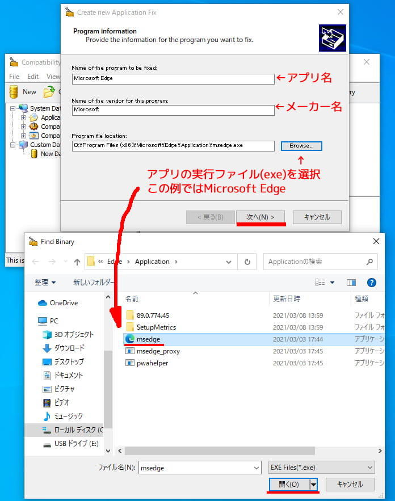Click the Application breadcrumb segment
395x501 pixels.
pyautogui.click(x=152, y=262)
